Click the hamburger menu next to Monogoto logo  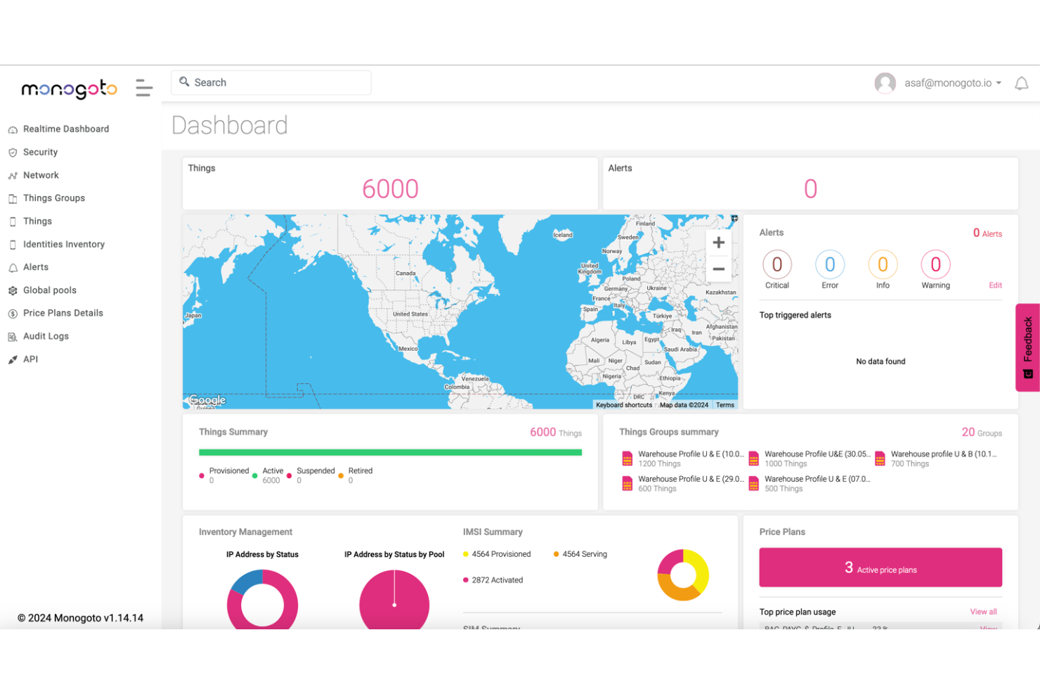pos(143,89)
